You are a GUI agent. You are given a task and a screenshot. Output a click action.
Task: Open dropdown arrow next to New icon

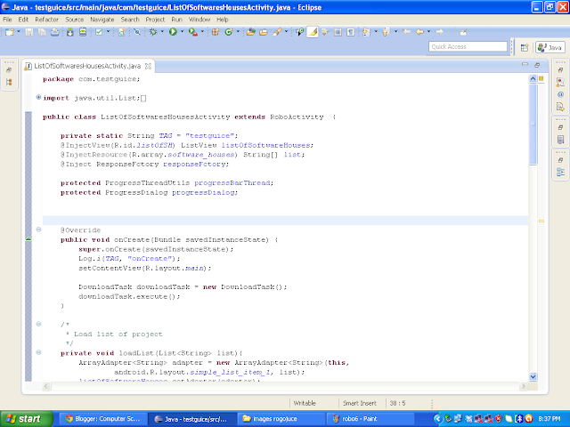coord(19,32)
